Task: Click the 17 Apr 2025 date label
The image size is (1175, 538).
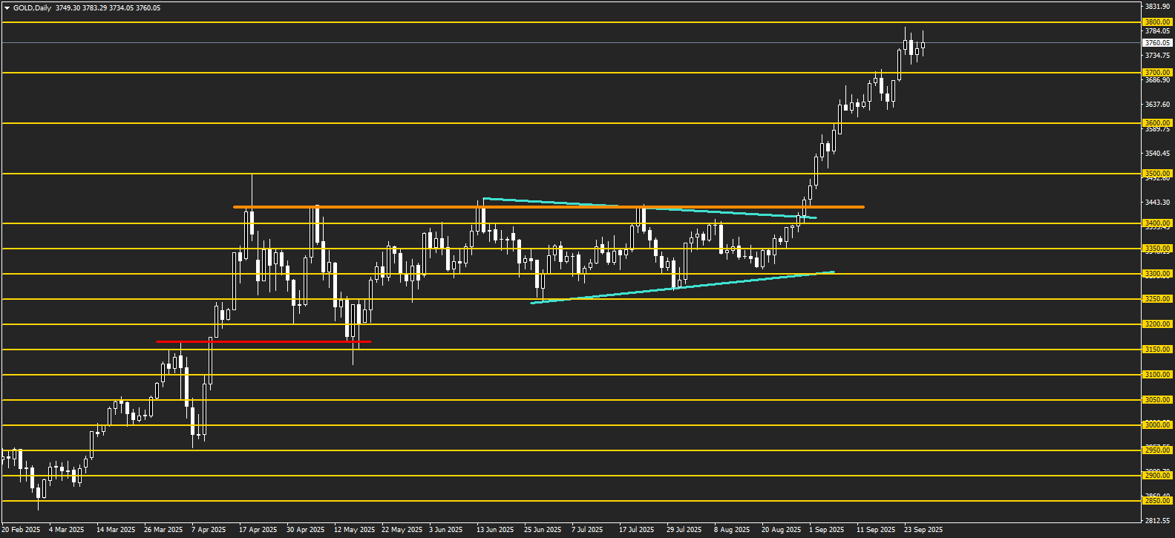Action: (x=258, y=530)
